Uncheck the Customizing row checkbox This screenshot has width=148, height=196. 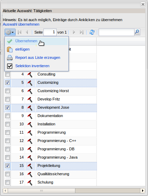tap(7, 83)
